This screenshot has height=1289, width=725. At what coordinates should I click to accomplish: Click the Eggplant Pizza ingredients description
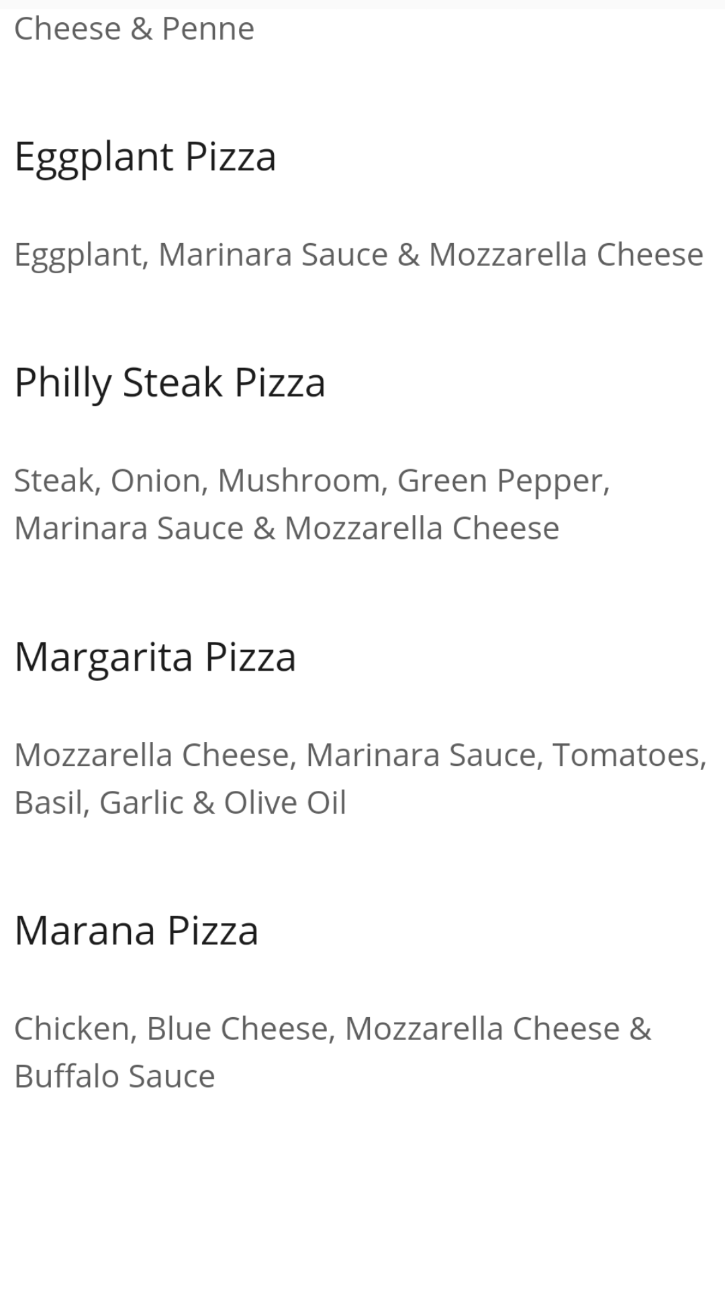[x=358, y=255]
